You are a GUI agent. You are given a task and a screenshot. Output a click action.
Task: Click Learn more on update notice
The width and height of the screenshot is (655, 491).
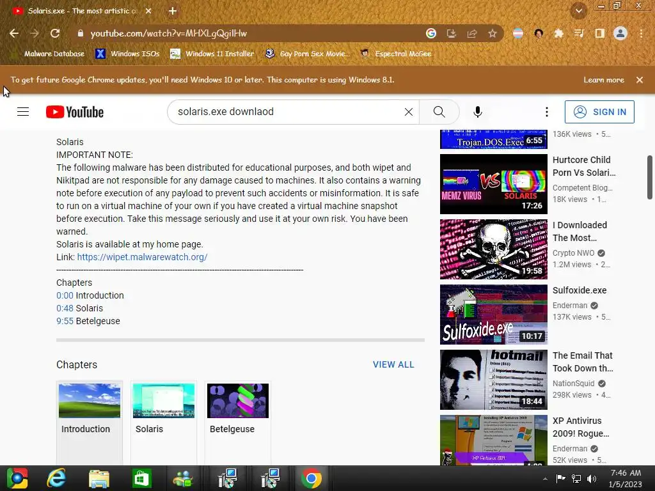tap(604, 80)
